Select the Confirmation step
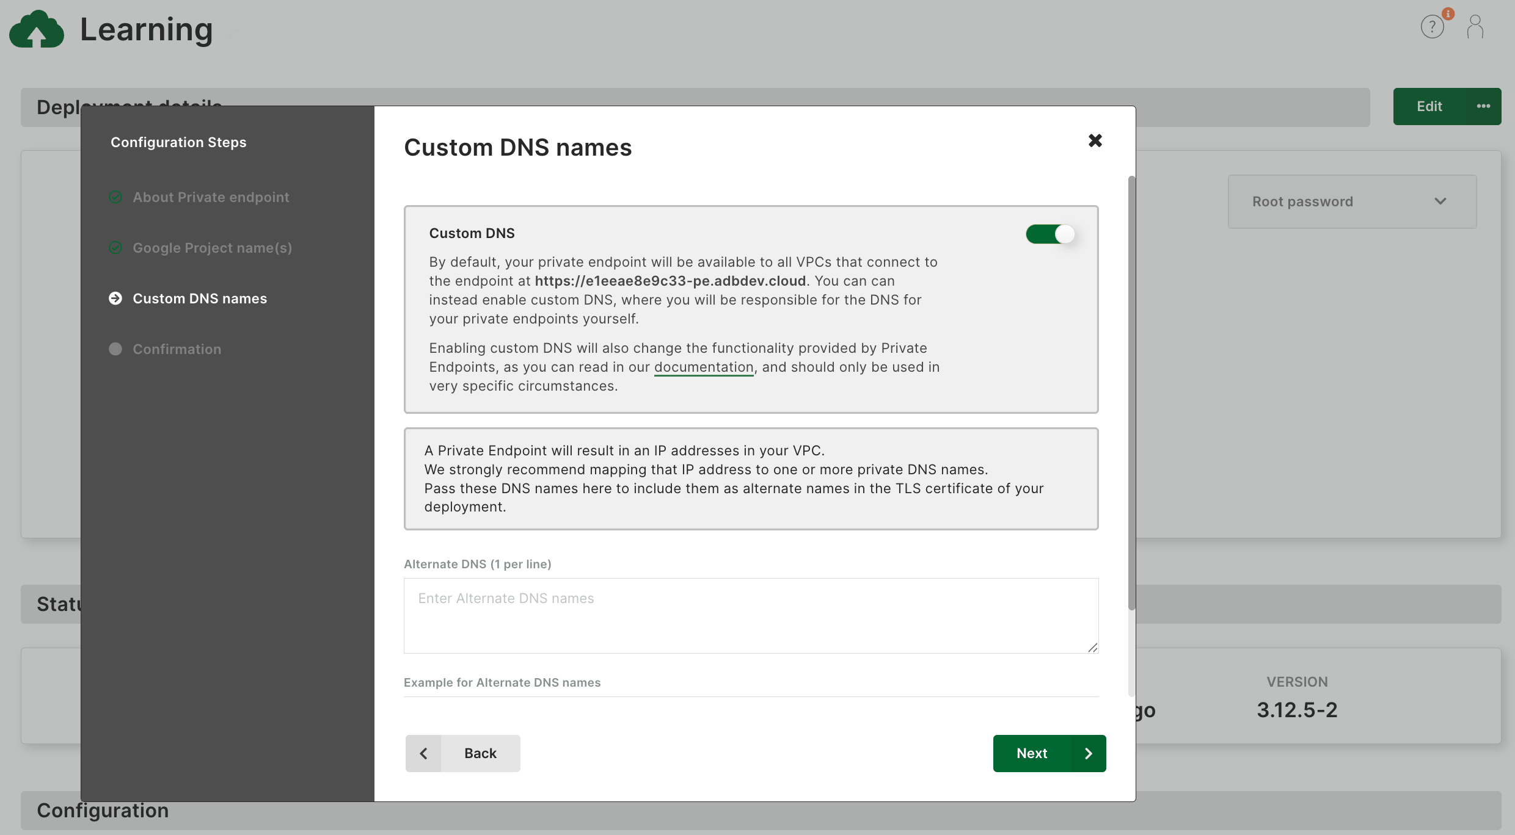The image size is (1515, 835). click(177, 349)
